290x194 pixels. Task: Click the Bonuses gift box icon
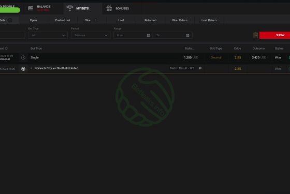(109, 8)
